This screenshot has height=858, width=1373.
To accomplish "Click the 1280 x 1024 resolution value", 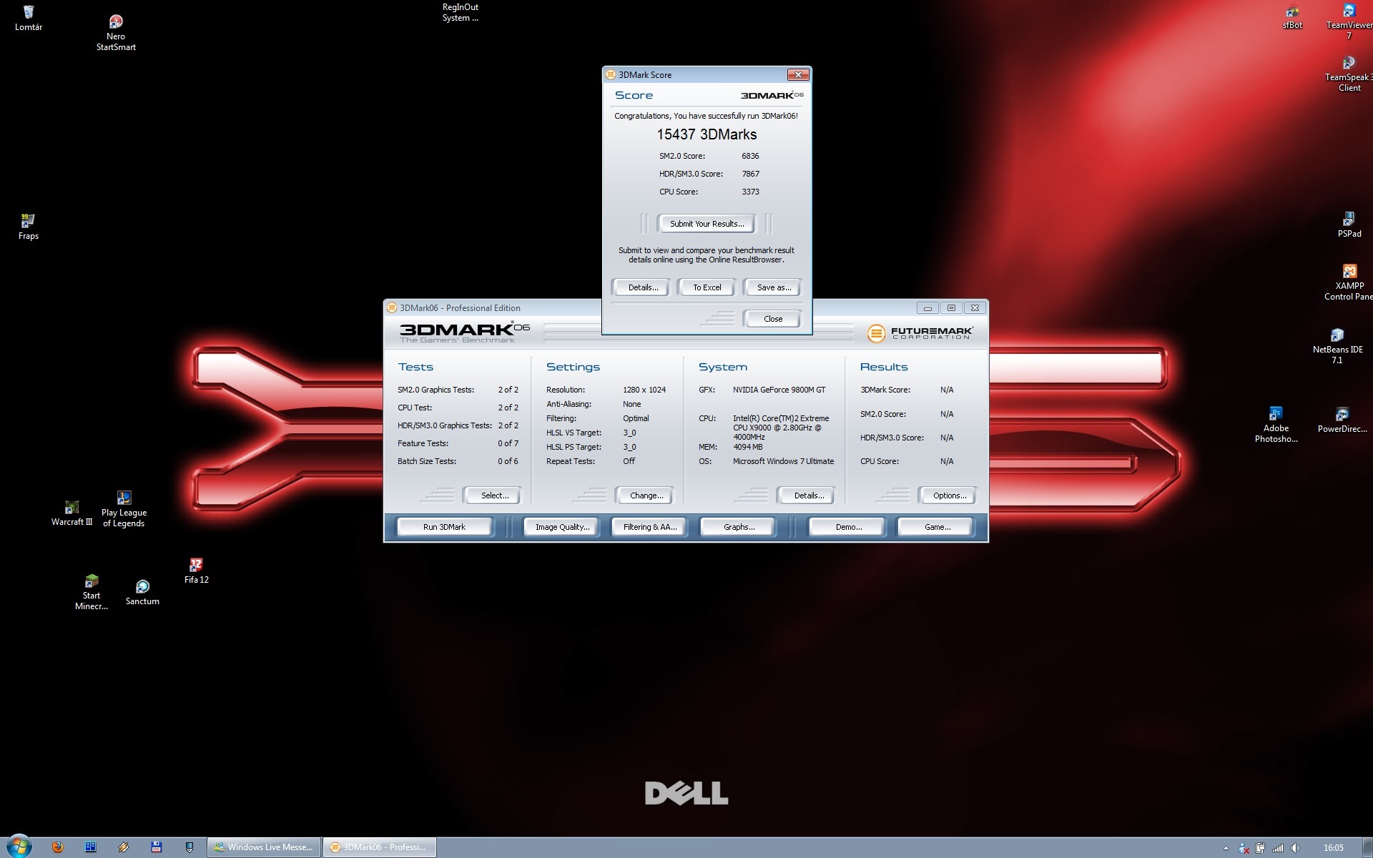I will [644, 390].
